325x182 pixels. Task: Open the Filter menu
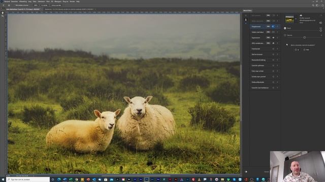[x=48, y=2]
